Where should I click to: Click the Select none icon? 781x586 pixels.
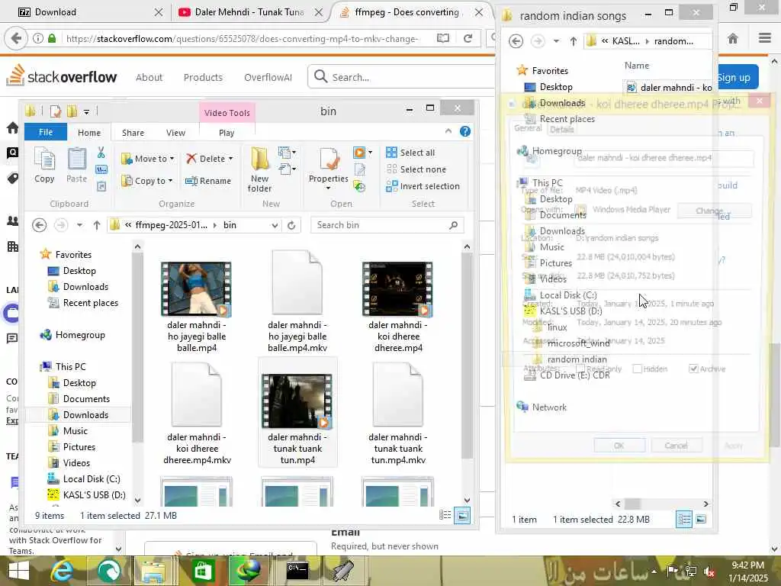tap(392, 169)
